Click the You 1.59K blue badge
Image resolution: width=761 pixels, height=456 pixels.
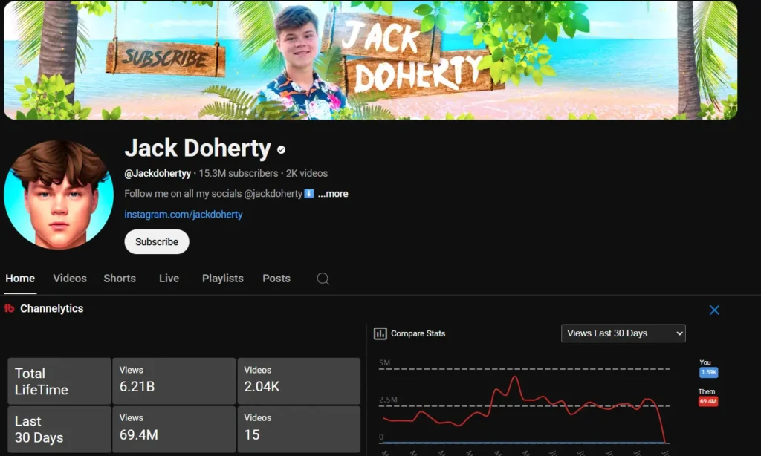(708, 372)
